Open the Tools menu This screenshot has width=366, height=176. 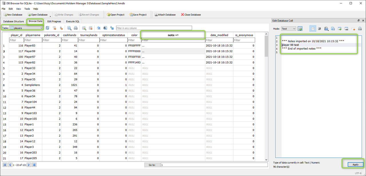(x=27, y=9)
